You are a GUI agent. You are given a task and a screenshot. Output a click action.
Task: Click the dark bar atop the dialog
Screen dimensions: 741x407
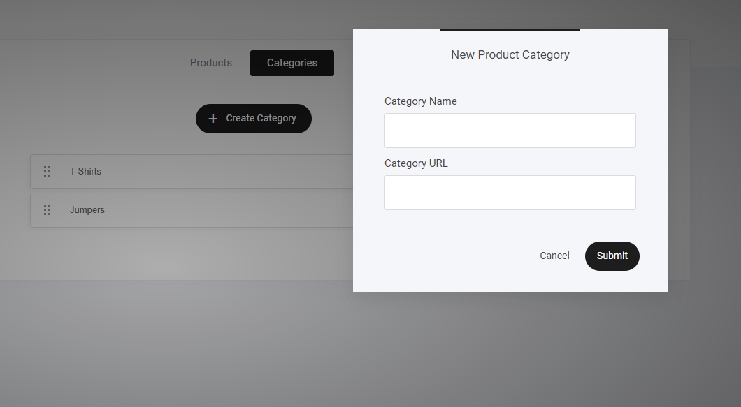510,30
